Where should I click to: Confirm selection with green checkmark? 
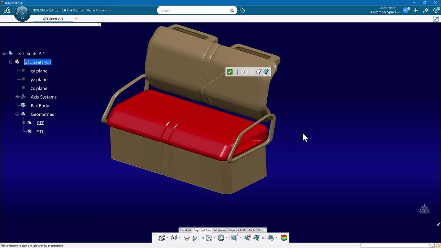click(x=230, y=72)
